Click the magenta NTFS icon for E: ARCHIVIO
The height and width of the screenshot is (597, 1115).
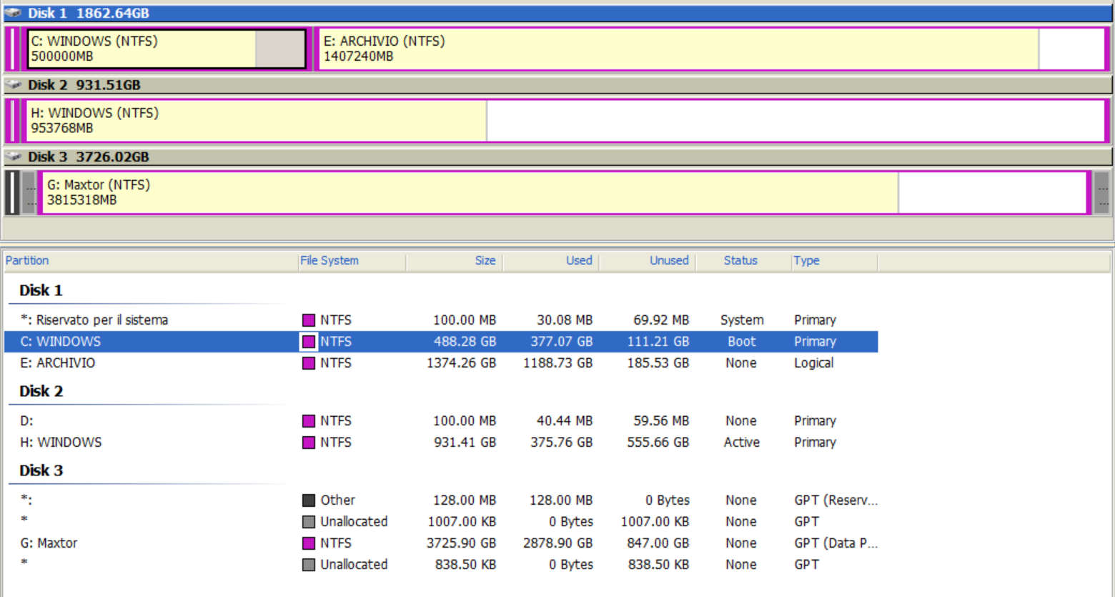(308, 363)
